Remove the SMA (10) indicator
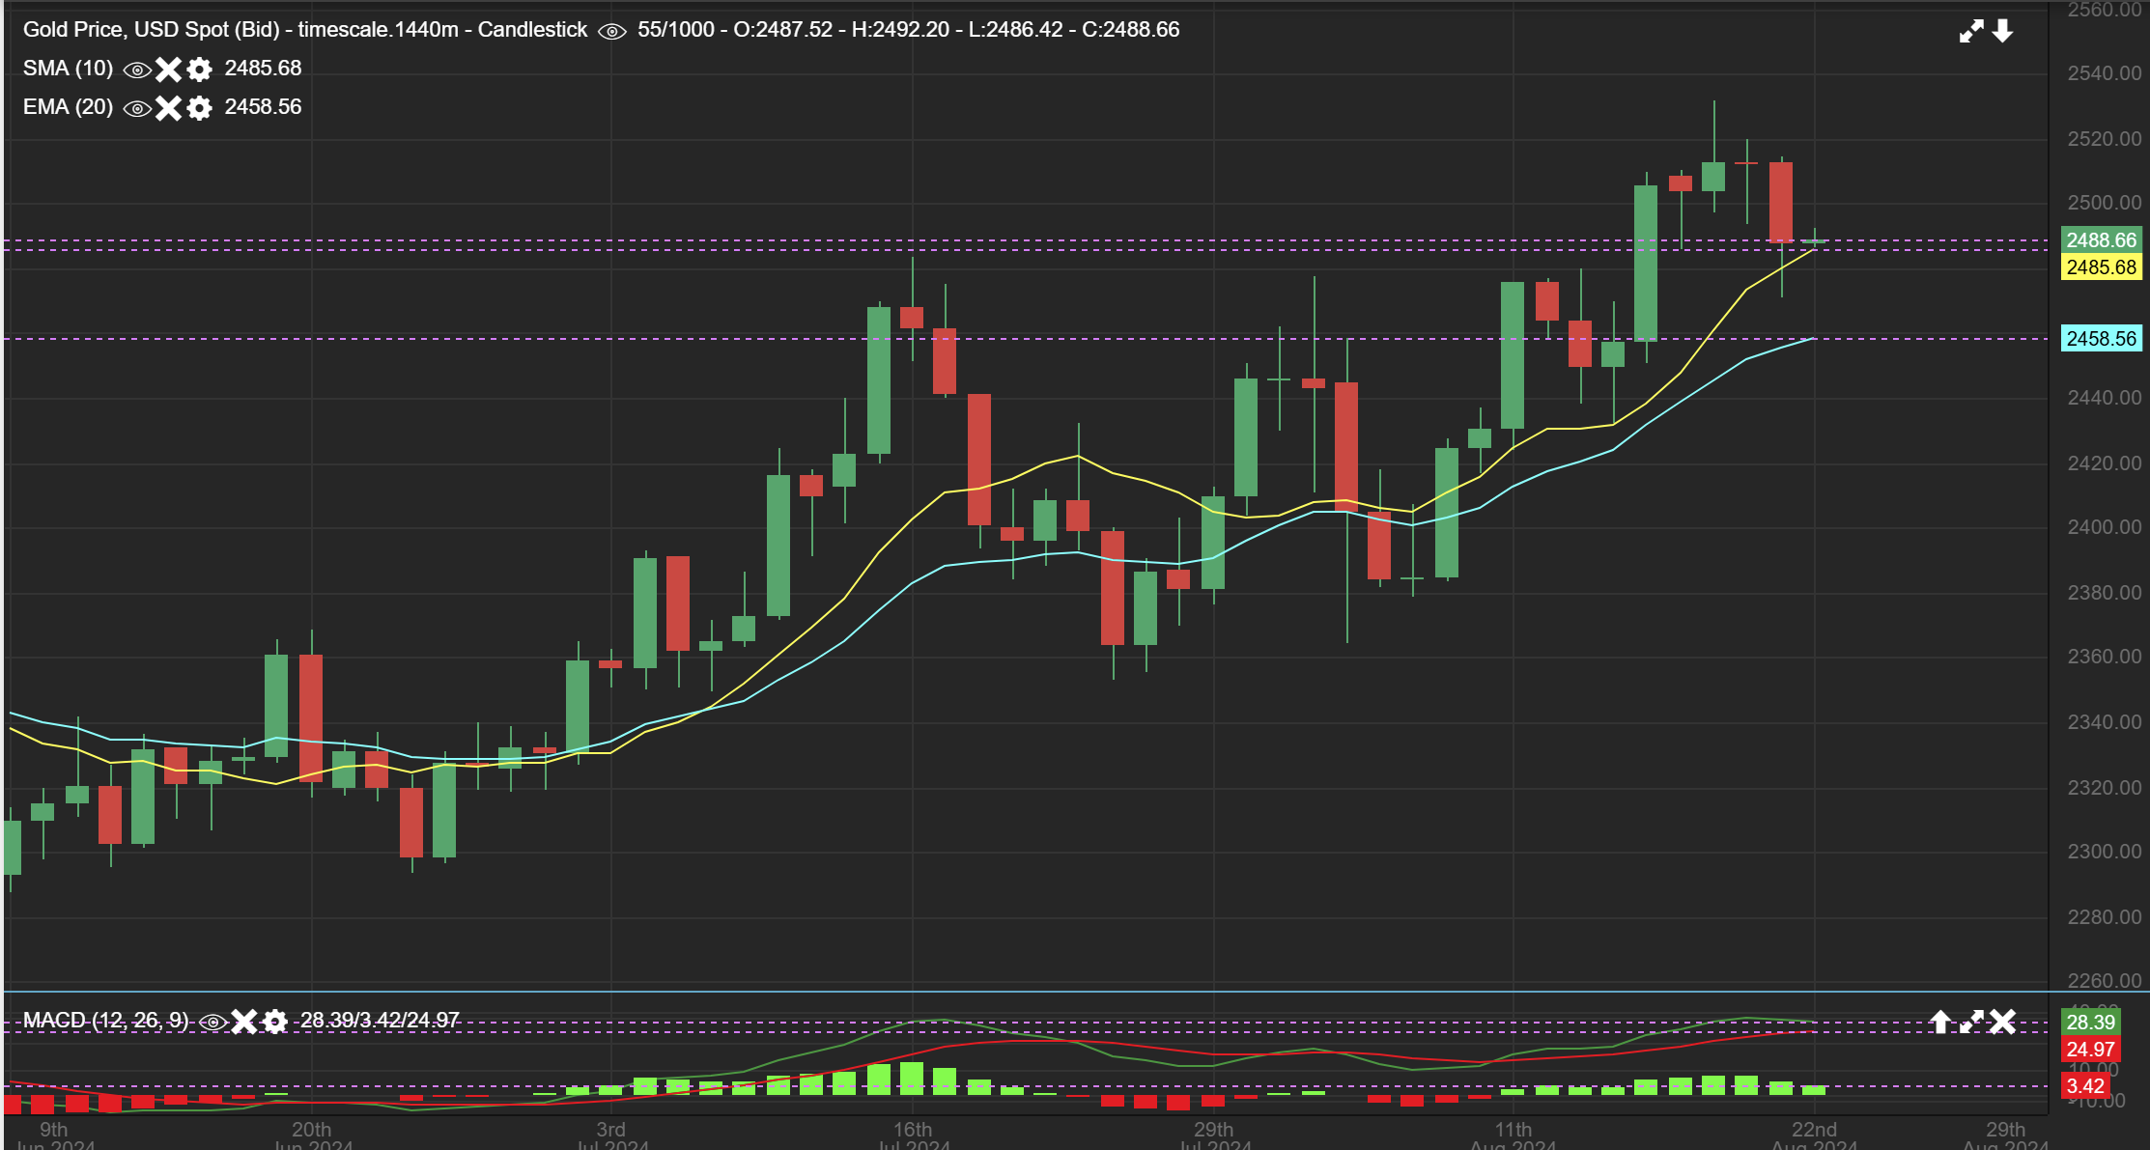Image resolution: width=2150 pixels, height=1150 pixels. (x=168, y=69)
